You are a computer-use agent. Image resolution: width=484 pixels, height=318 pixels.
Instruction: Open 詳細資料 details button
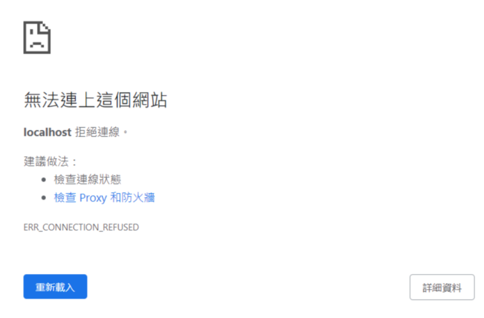(442, 287)
